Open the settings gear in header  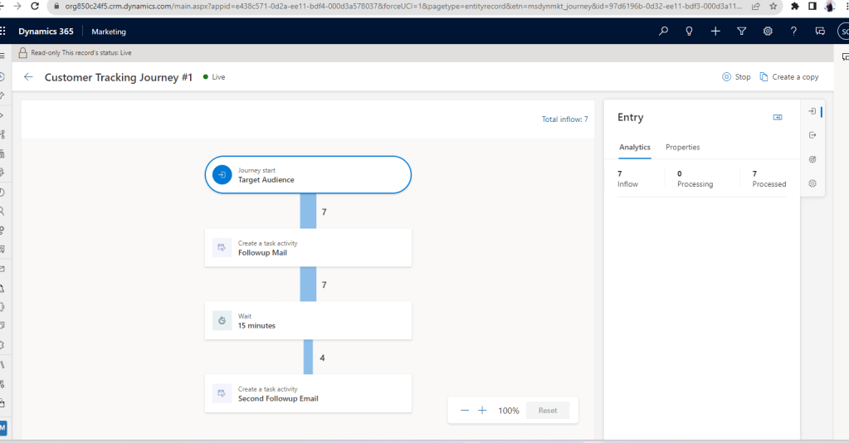pyautogui.click(x=768, y=31)
